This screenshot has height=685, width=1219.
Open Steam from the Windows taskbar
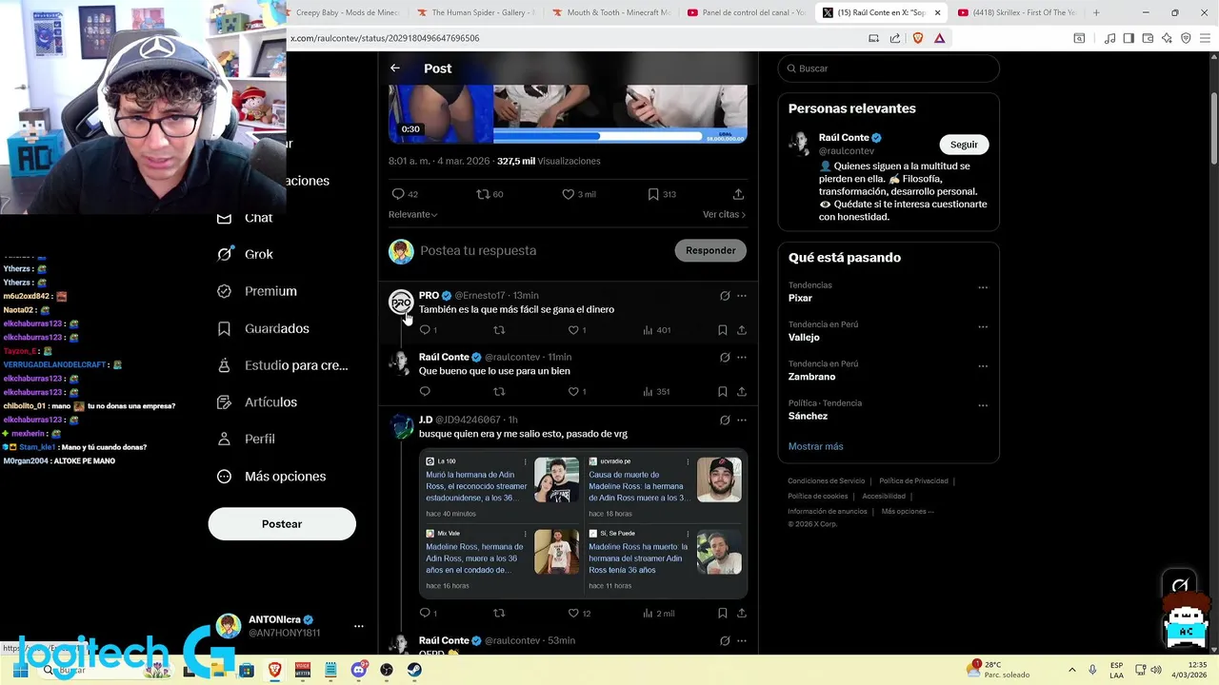click(x=414, y=670)
